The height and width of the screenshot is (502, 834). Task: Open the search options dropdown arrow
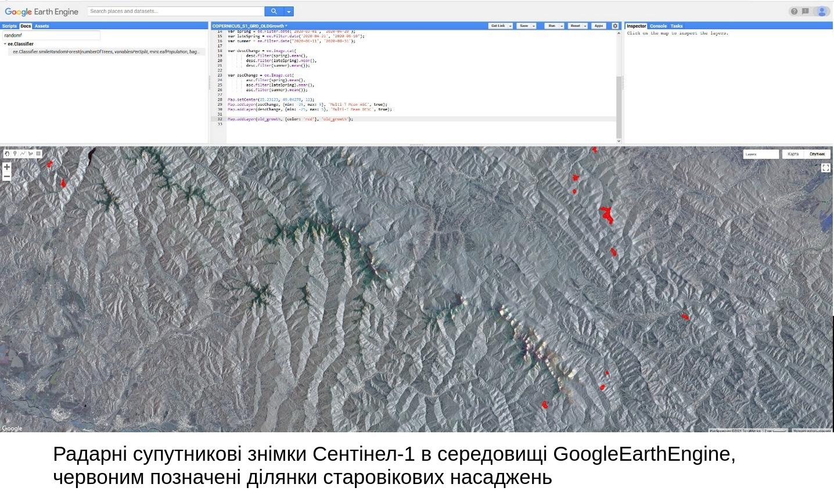[289, 11]
